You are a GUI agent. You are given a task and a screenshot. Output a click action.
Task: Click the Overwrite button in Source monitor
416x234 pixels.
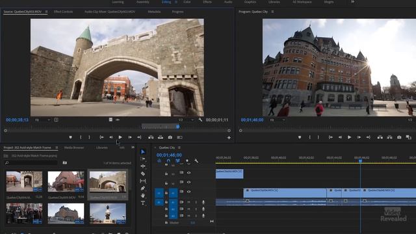[x=161, y=137]
